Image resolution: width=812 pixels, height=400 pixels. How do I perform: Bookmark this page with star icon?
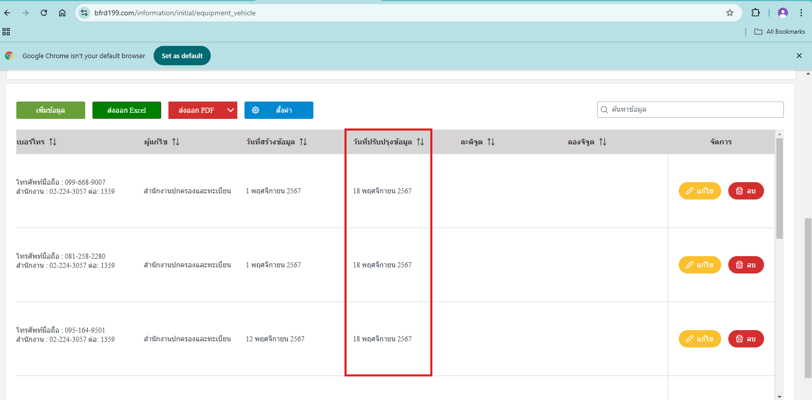pyautogui.click(x=730, y=13)
